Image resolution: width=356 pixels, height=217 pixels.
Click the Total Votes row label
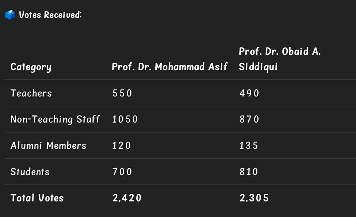37,198
